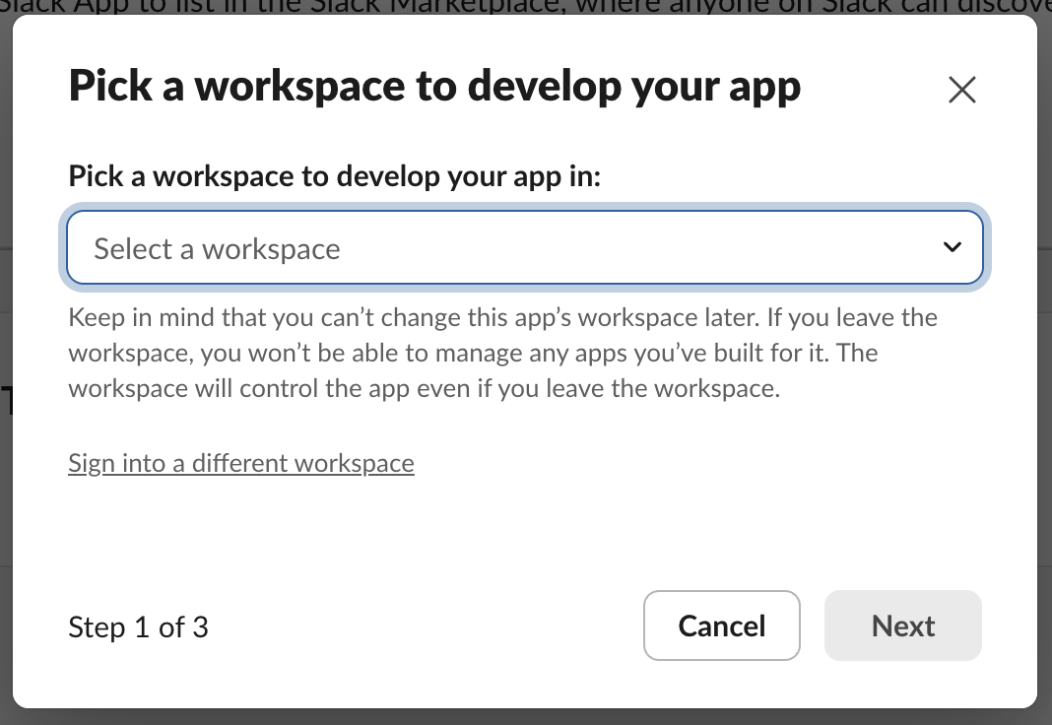Close the workspace picker dialog
Viewport: 1052px width, 725px height.
tap(962, 90)
